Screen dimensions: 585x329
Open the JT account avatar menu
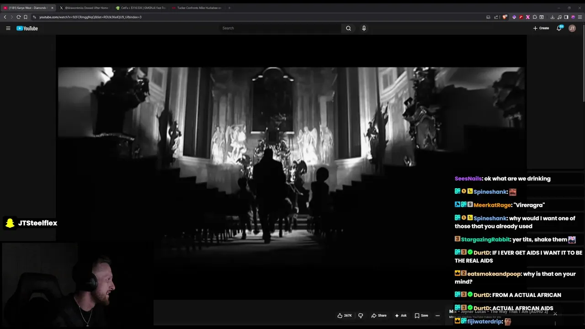click(572, 28)
